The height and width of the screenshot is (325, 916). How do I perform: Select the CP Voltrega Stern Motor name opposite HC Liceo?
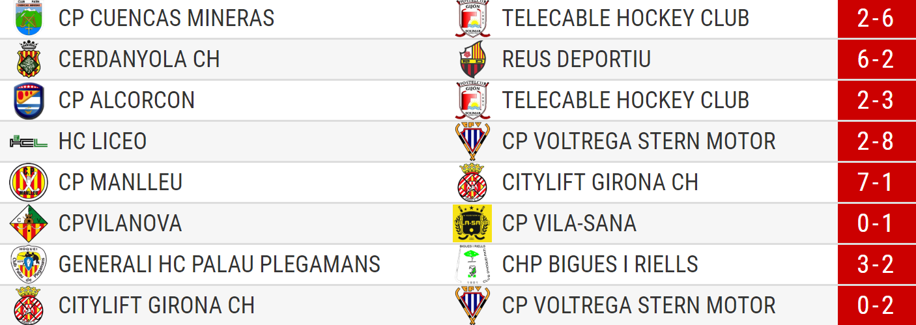pos(638,141)
